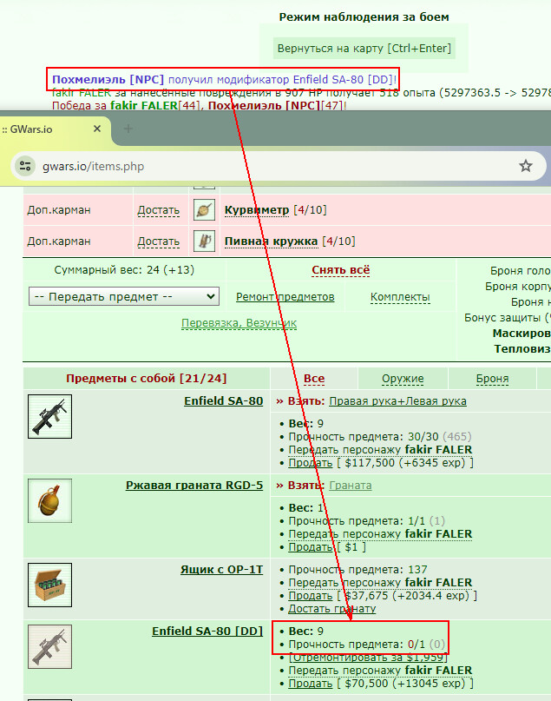This screenshot has width=551, height=701.
Task: Open Перевязка, Везунчик link
Action: 239,323
